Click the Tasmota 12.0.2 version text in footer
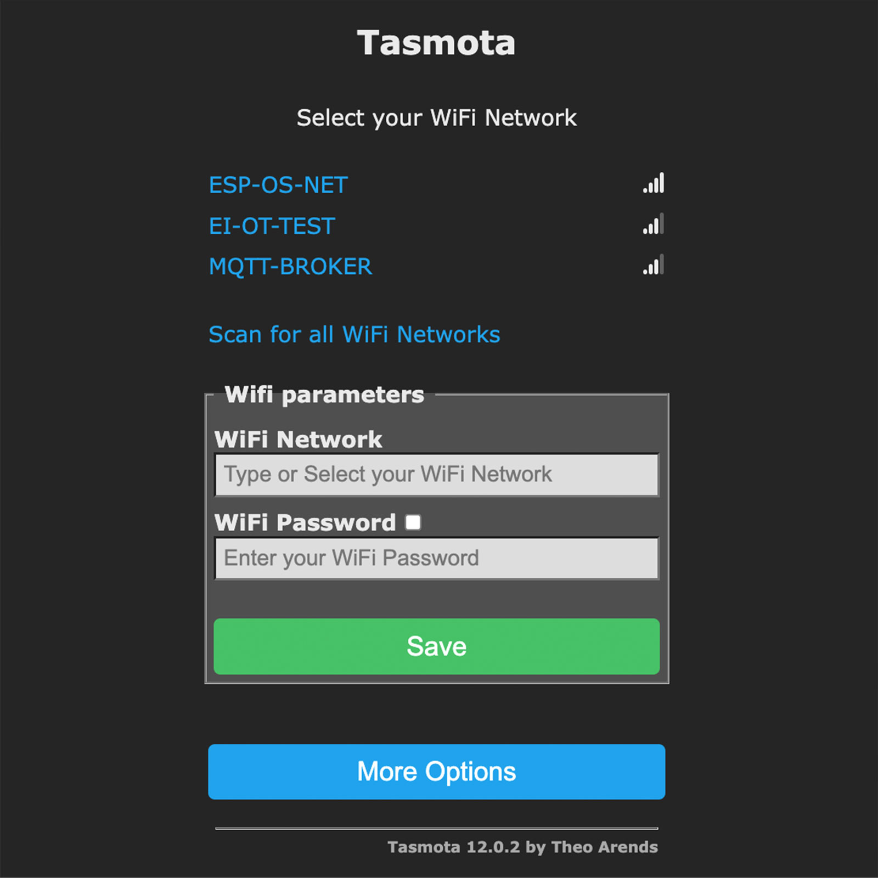 pos(453,847)
